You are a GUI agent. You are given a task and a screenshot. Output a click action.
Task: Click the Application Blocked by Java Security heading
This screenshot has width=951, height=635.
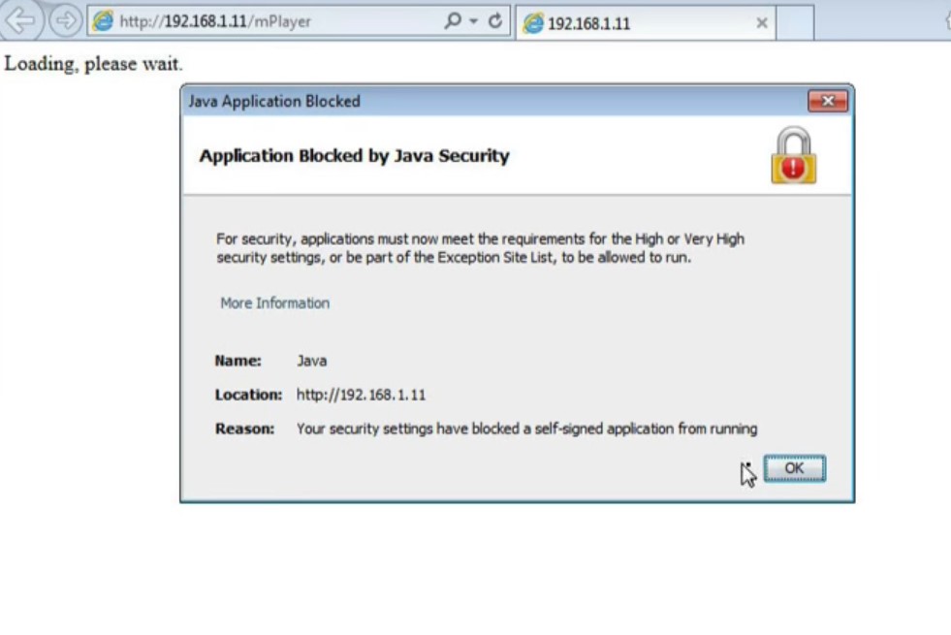pyautogui.click(x=354, y=156)
